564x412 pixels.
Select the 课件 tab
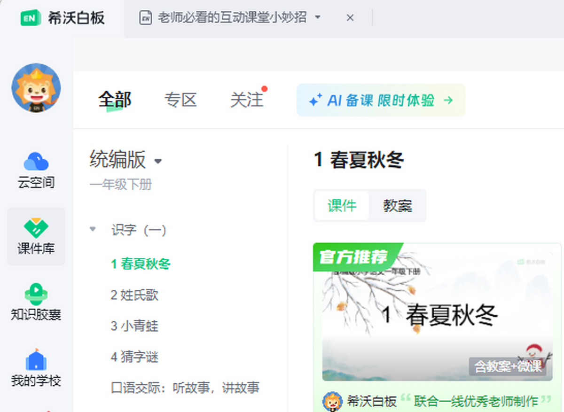341,205
